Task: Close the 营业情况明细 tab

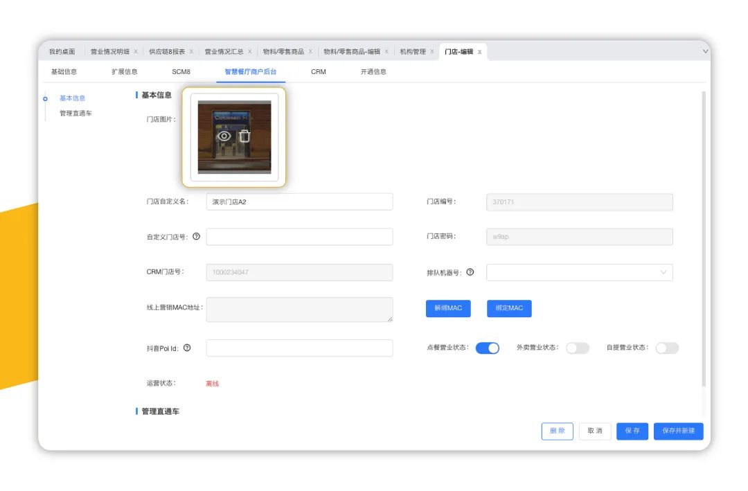Action: click(x=136, y=51)
